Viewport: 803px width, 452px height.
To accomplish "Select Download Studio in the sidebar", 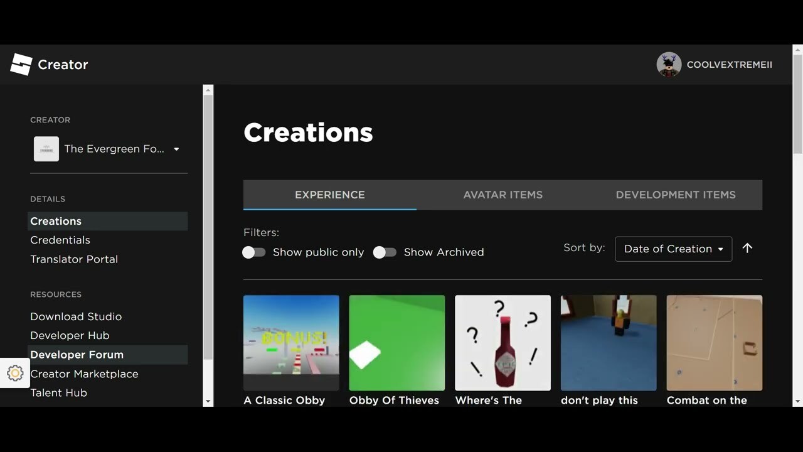I will coord(75,316).
